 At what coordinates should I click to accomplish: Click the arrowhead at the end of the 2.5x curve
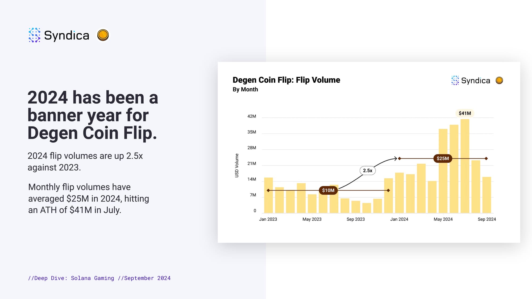tap(396, 158)
